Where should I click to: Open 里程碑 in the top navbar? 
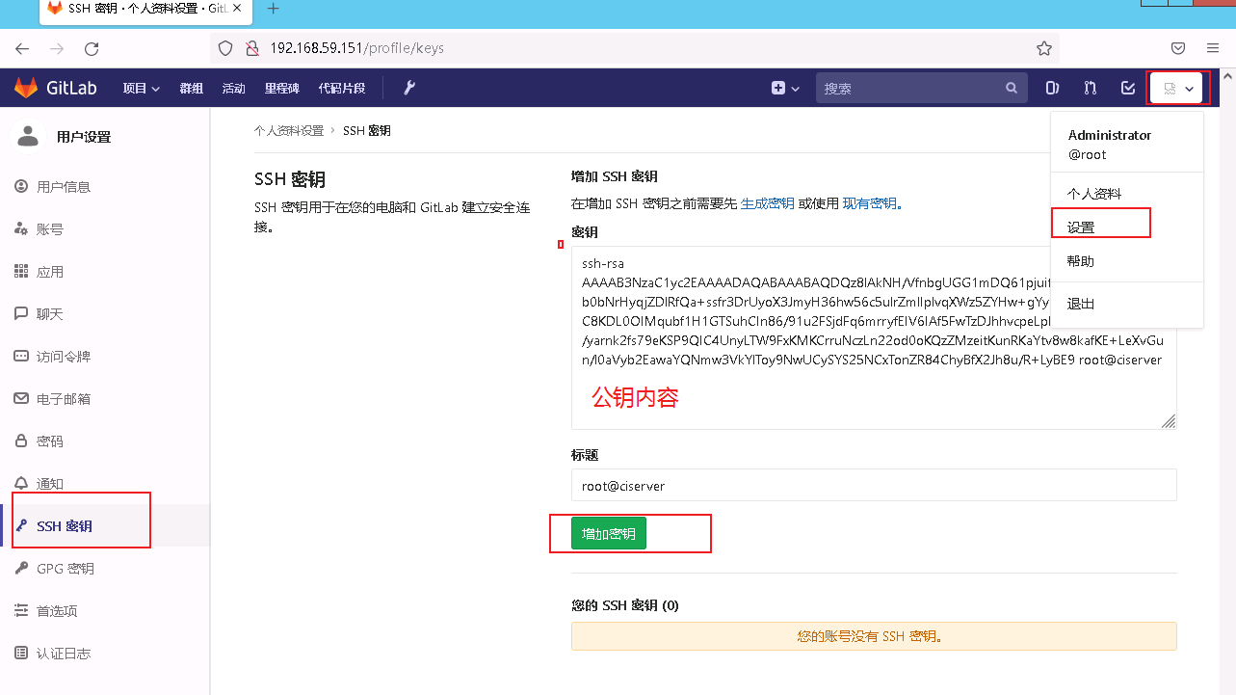(x=282, y=88)
